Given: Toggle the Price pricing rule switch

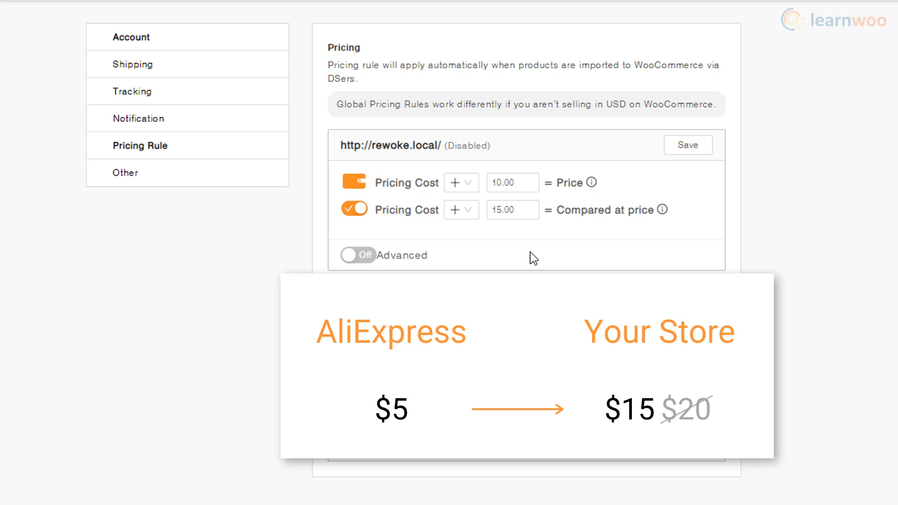Looking at the screenshot, I should (354, 181).
